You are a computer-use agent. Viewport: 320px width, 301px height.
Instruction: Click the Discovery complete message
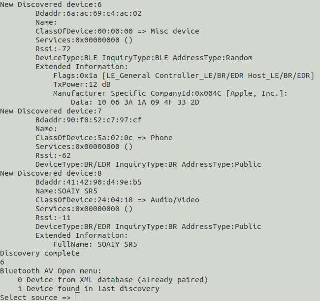(40, 253)
